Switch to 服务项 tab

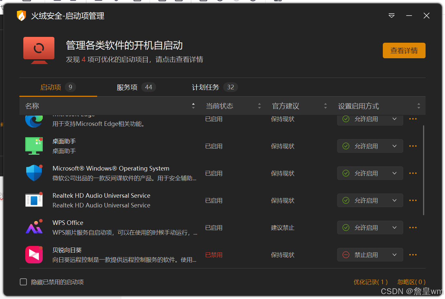pos(136,87)
